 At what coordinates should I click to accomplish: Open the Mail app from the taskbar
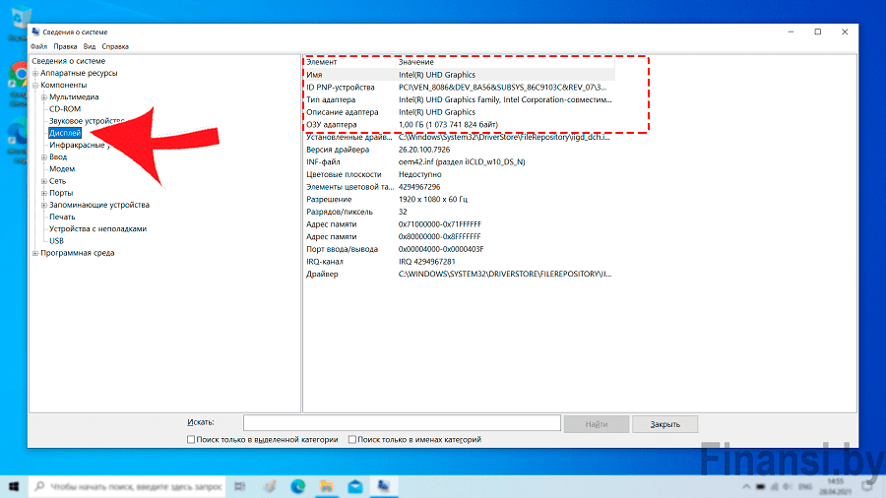tap(354, 486)
